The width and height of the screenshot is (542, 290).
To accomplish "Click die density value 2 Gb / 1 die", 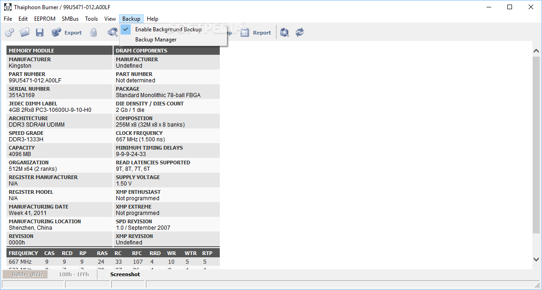I will tap(130, 110).
